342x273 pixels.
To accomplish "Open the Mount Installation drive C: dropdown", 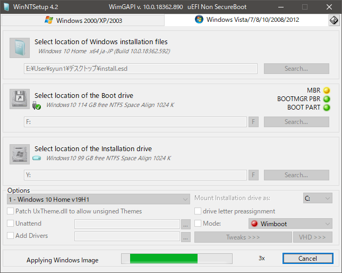I will pyautogui.click(x=318, y=198).
